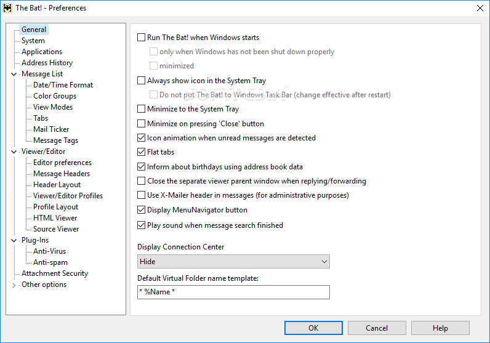Open the Anti-Virus settings page

pyautogui.click(x=49, y=251)
